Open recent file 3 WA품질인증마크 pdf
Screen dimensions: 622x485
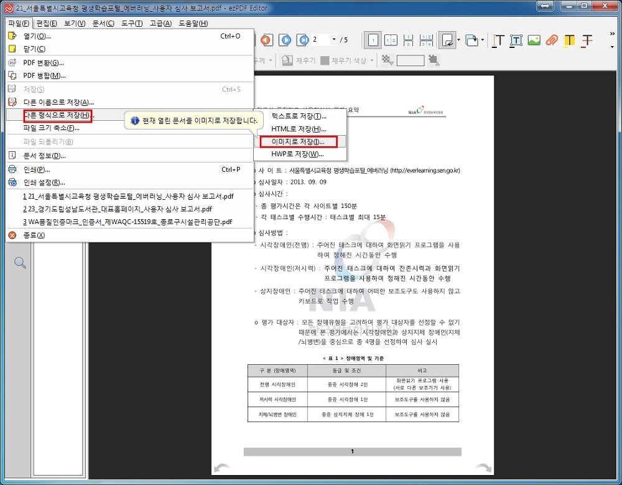pyautogui.click(x=130, y=222)
